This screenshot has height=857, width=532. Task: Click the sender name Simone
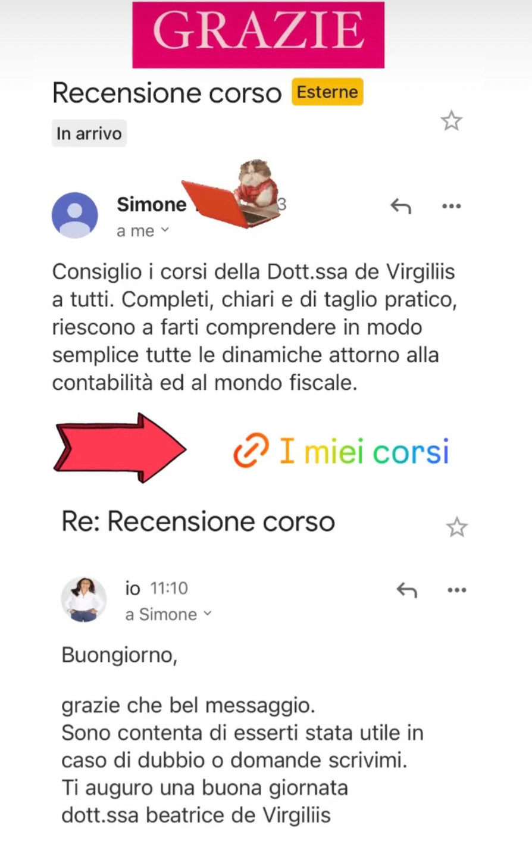[152, 204]
